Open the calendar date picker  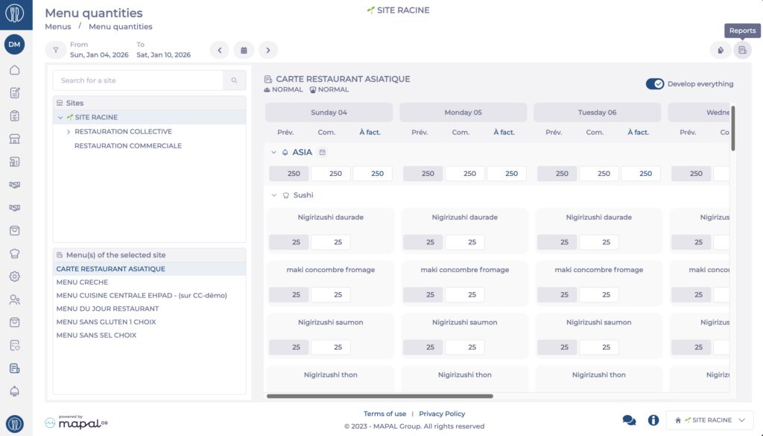(244, 50)
